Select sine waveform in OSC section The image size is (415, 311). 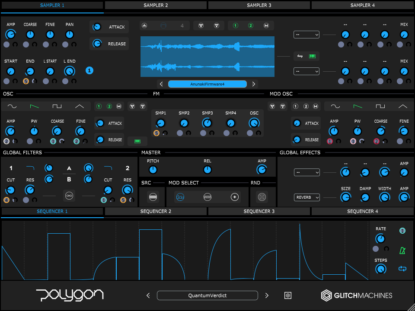click(12, 106)
